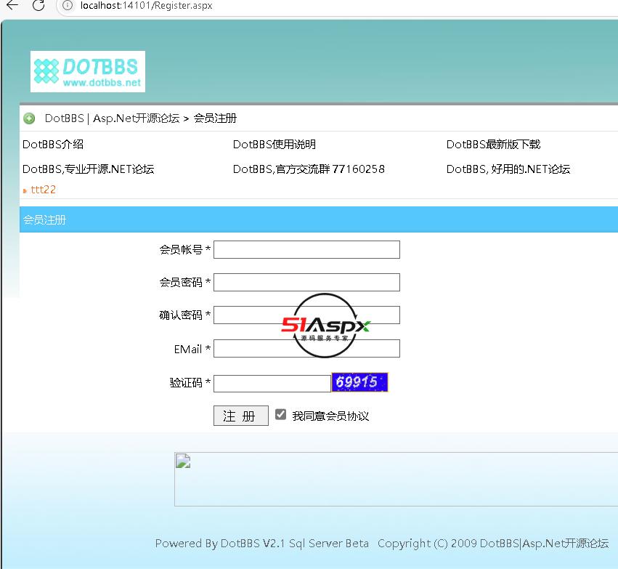Click the Powered By DotBBS V2.1 footer text
The height and width of the screenshot is (569, 618).
[261, 544]
